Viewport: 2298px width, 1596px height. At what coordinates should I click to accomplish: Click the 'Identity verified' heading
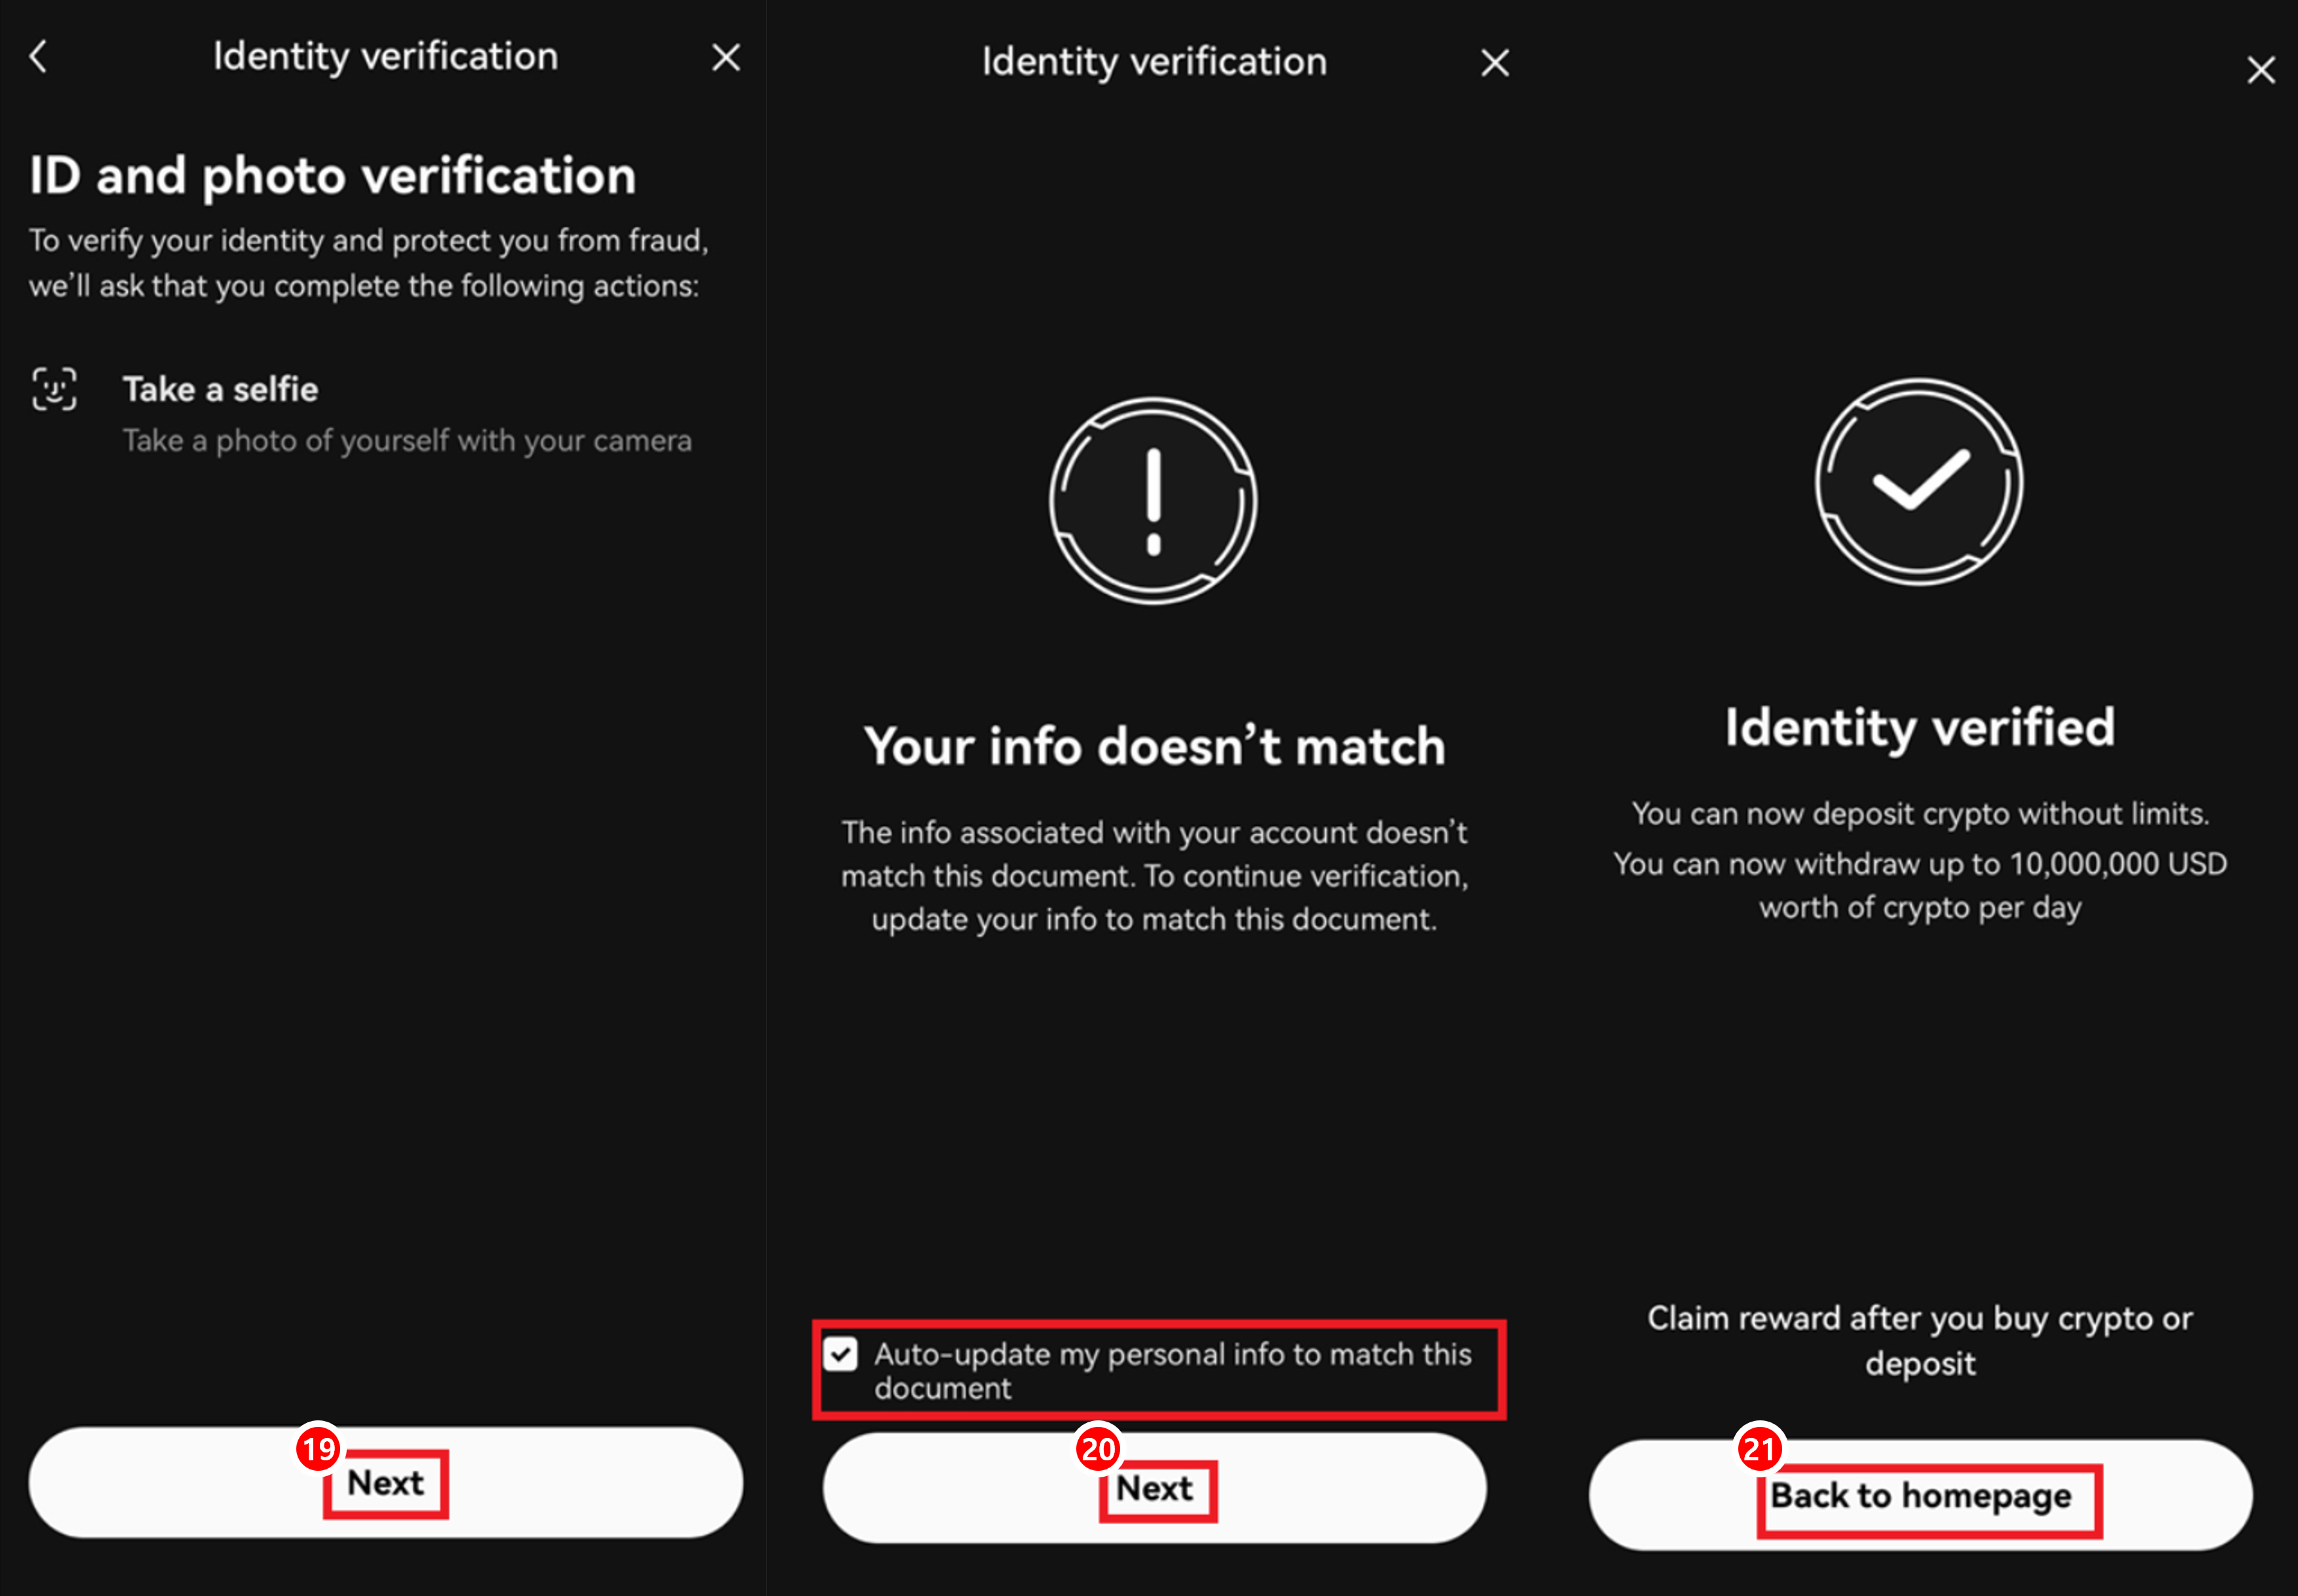[1919, 727]
